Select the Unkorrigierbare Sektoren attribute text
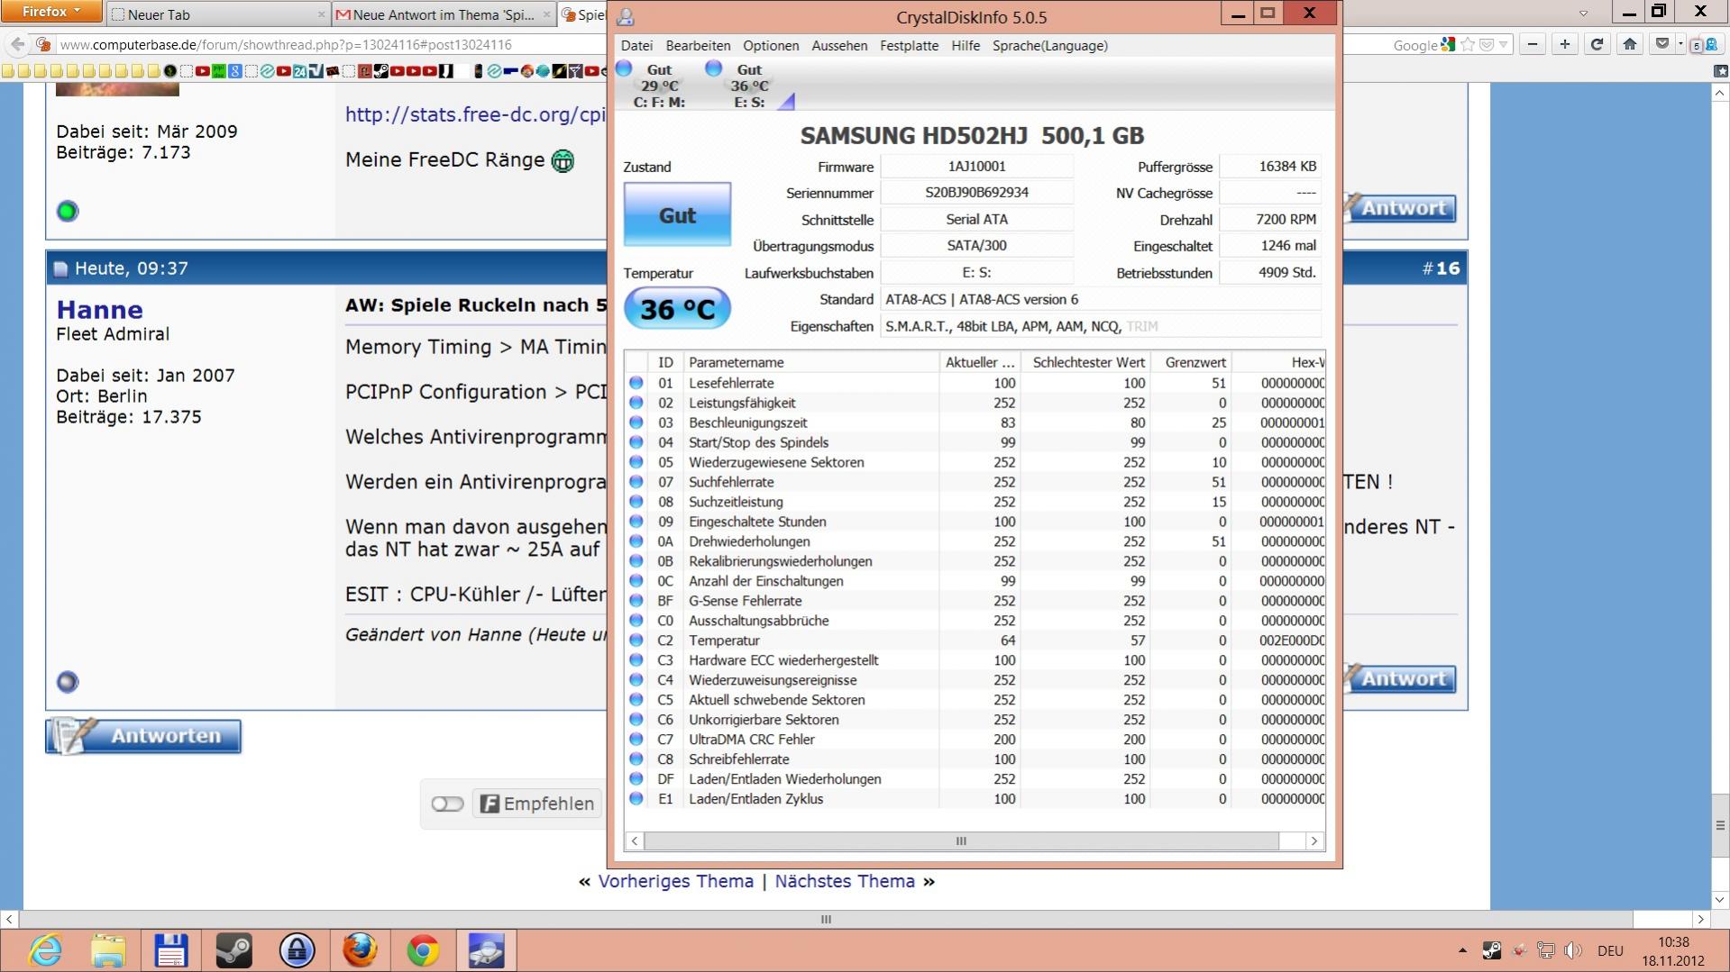1730x972 pixels. (x=764, y=720)
